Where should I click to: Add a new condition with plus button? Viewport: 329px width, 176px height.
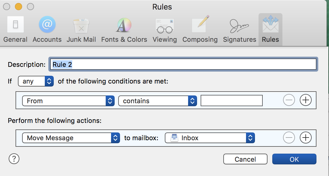pyautogui.click(x=305, y=101)
